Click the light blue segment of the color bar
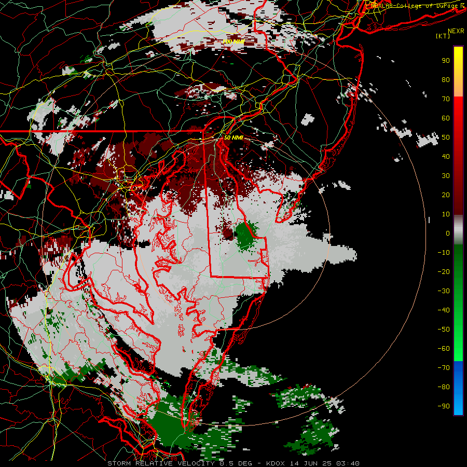467x467 pixels. coord(458,404)
